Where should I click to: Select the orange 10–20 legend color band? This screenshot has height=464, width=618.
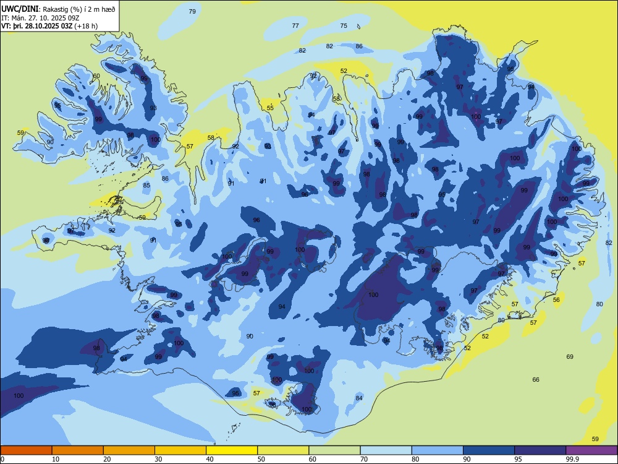click(78, 450)
